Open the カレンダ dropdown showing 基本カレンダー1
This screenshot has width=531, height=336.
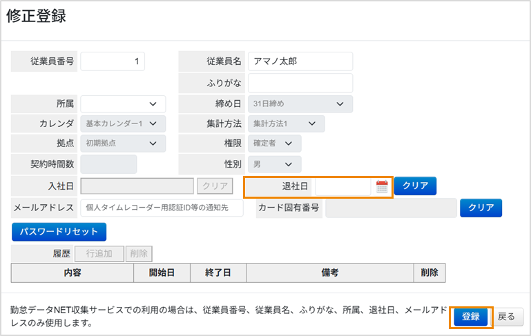coord(123,123)
